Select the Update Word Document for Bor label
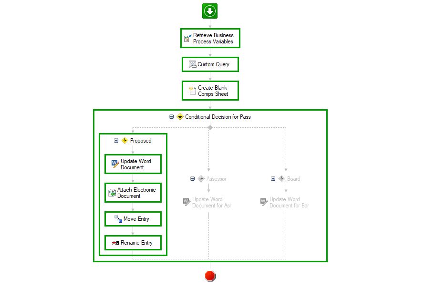Screen dimensions: 425x299 [x=289, y=202]
